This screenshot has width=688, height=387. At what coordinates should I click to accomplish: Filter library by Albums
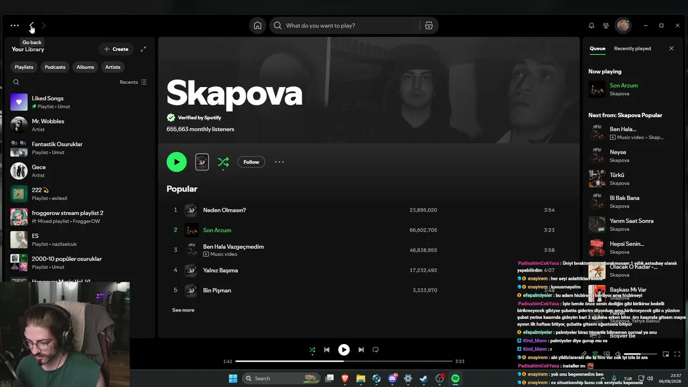click(x=85, y=67)
